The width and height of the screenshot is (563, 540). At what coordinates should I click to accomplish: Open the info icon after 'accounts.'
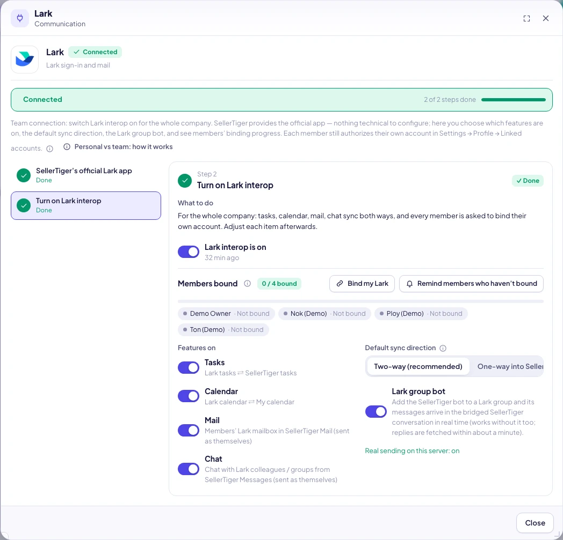50,149
